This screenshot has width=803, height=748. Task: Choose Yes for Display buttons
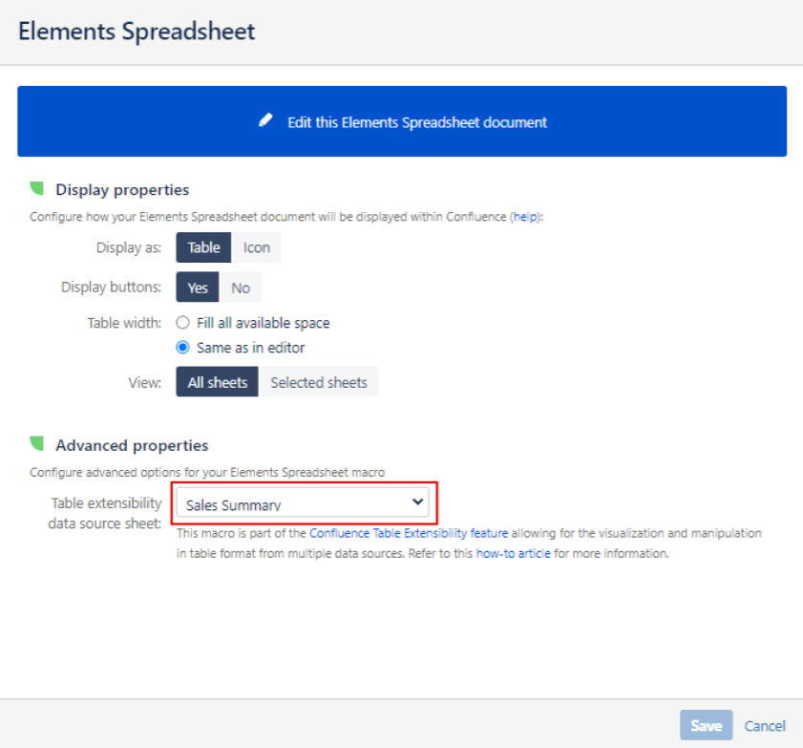198,288
